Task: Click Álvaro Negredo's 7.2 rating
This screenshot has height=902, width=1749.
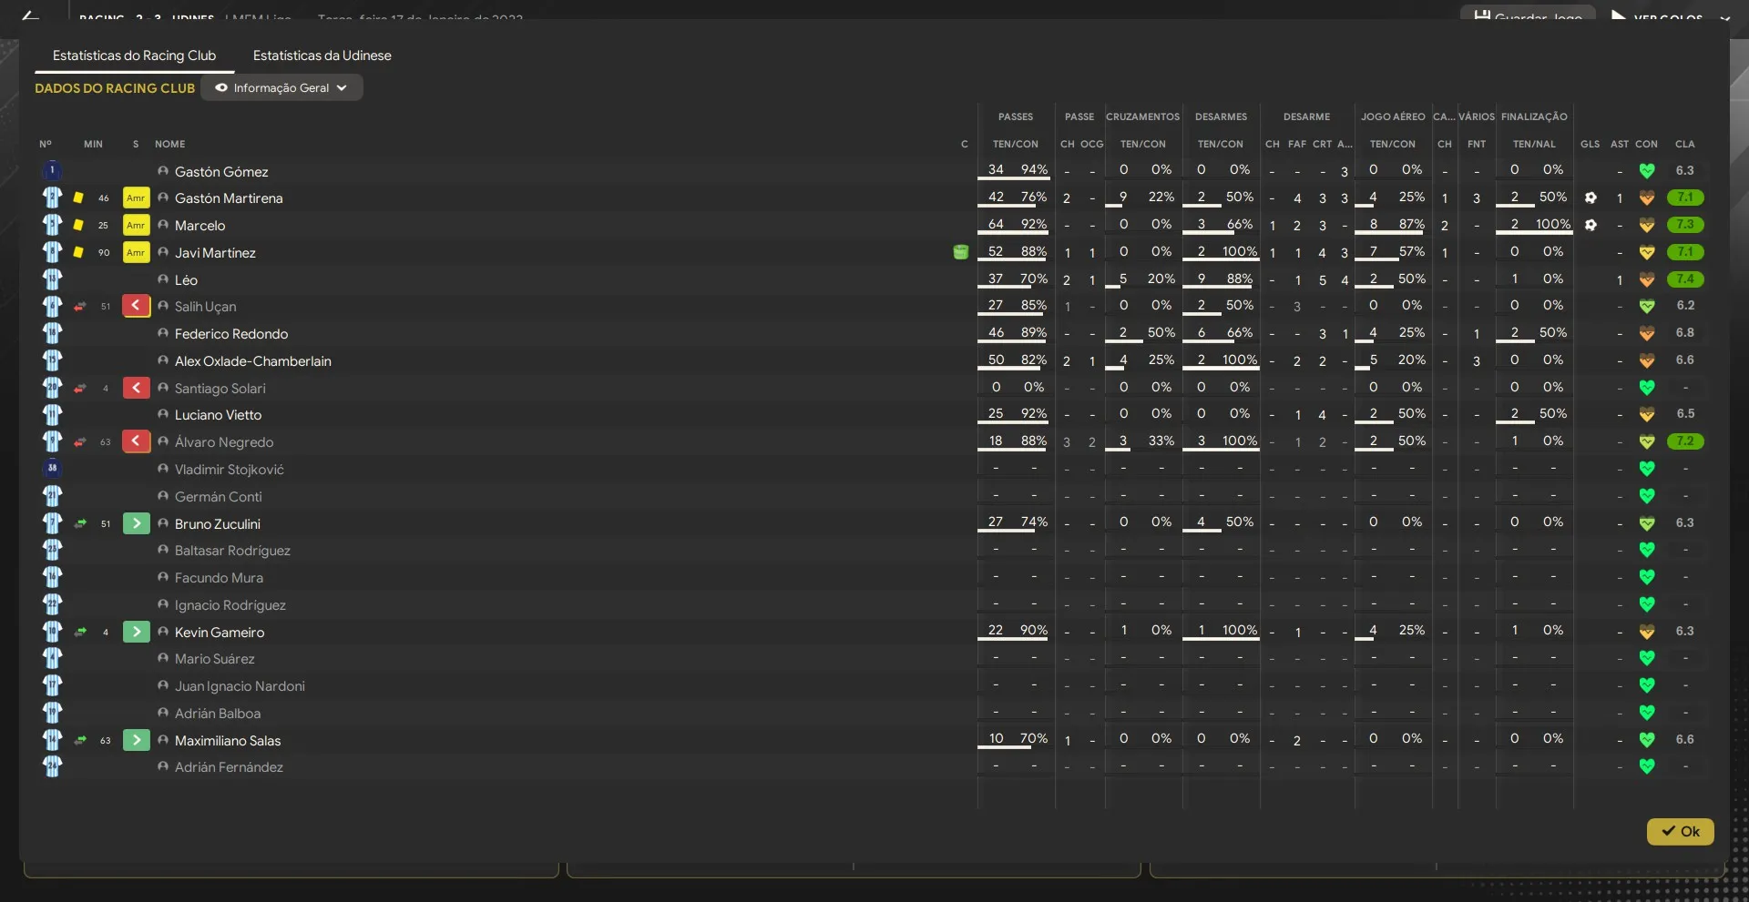Action: pos(1685,441)
